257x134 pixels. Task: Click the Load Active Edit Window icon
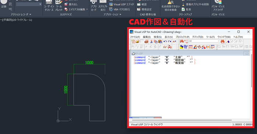182,47
